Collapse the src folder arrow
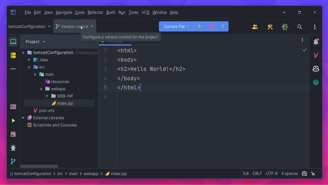 pos(29,67)
